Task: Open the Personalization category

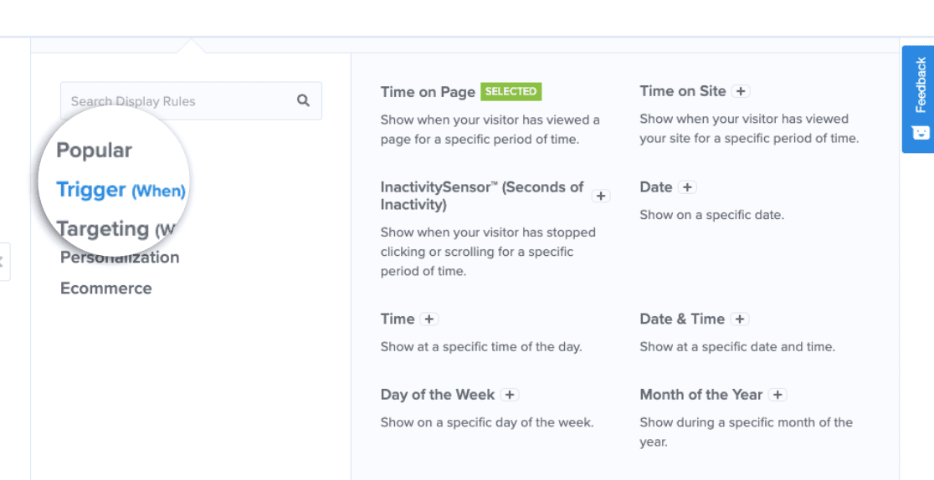Action: (120, 258)
